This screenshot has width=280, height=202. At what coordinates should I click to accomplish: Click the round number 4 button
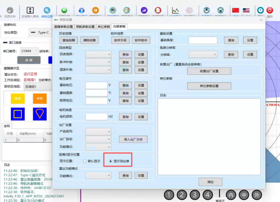207,195
